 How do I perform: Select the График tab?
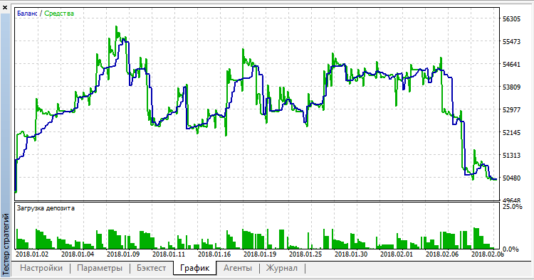point(194,268)
